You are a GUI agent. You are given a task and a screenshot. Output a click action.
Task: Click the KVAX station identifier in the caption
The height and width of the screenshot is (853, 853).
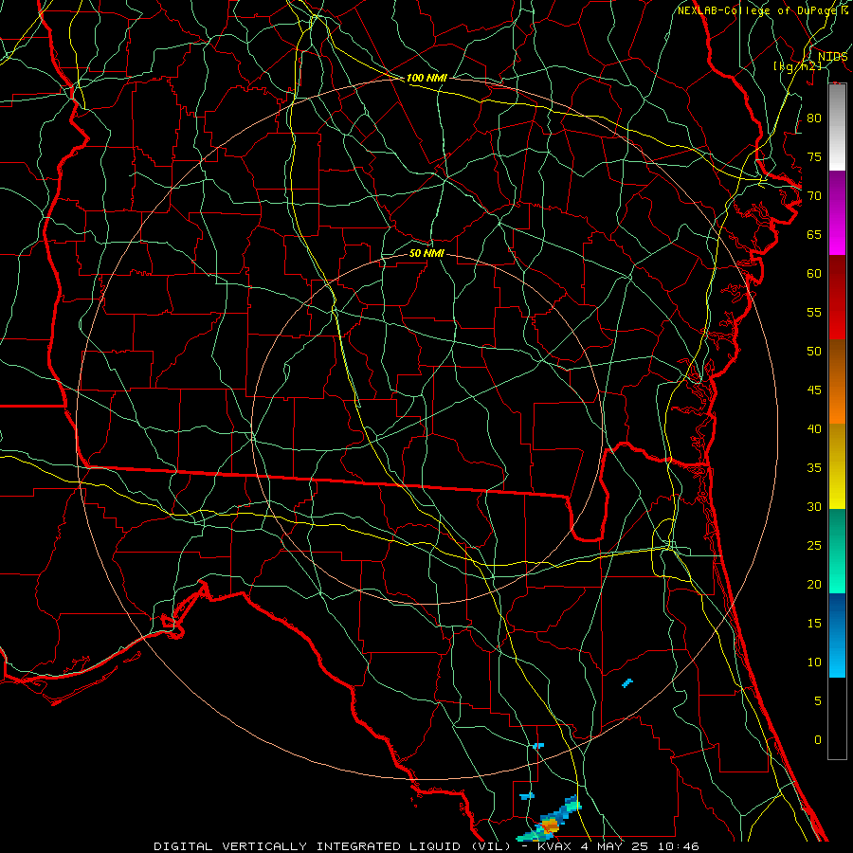pyautogui.click(x=554, y=846)
